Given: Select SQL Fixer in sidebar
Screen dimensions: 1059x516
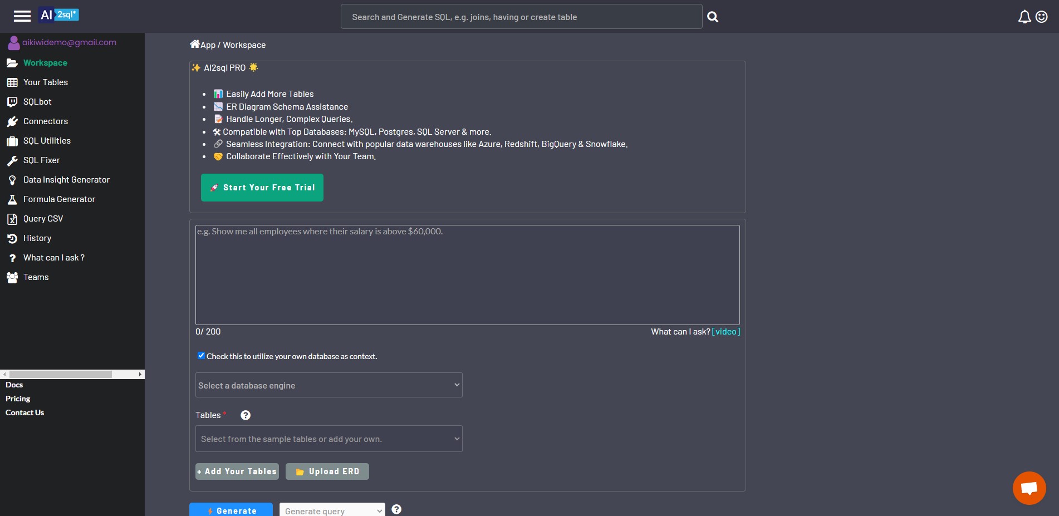Looking at the screenshot, I should pos(41,160).
